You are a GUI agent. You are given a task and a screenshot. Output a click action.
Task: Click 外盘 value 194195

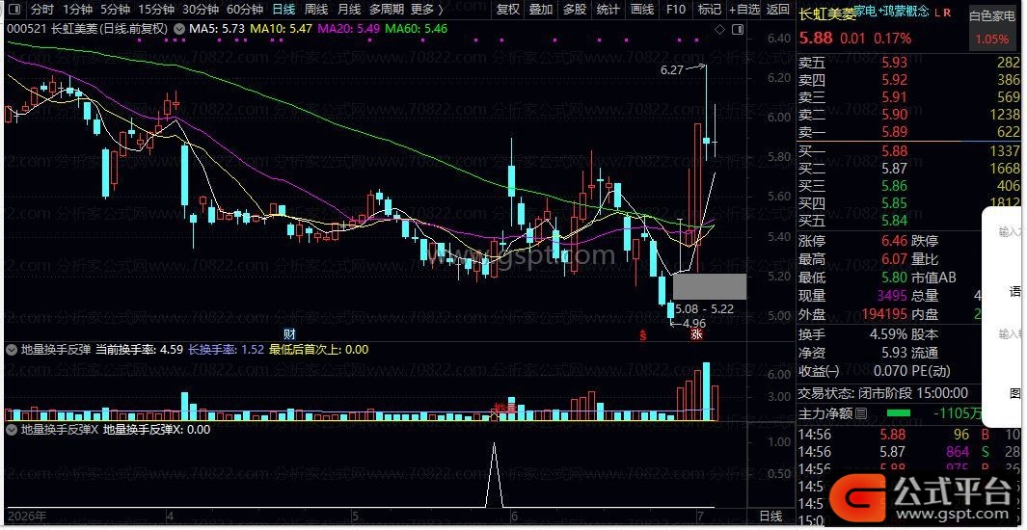[x=883, y=315]
